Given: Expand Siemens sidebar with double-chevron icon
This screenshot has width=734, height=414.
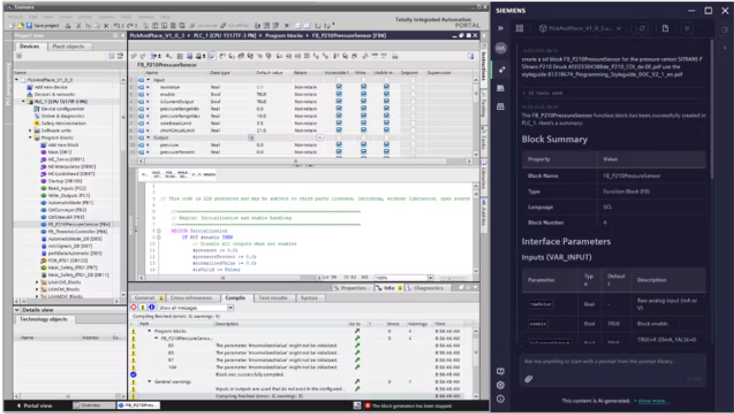Looking at the screenshot, I should [501, 28].
